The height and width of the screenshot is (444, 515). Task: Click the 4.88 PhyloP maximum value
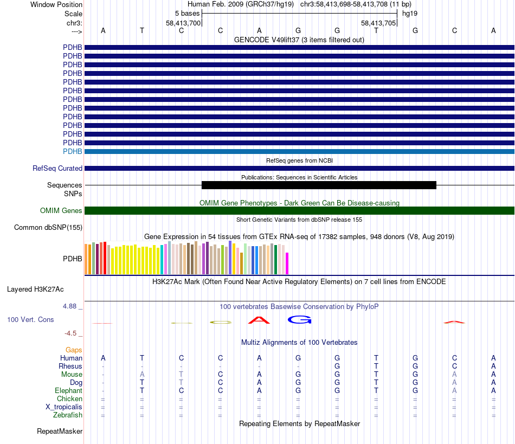[69, 306]
